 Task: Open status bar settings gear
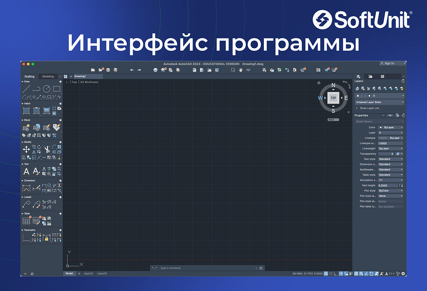click(404, 274)
